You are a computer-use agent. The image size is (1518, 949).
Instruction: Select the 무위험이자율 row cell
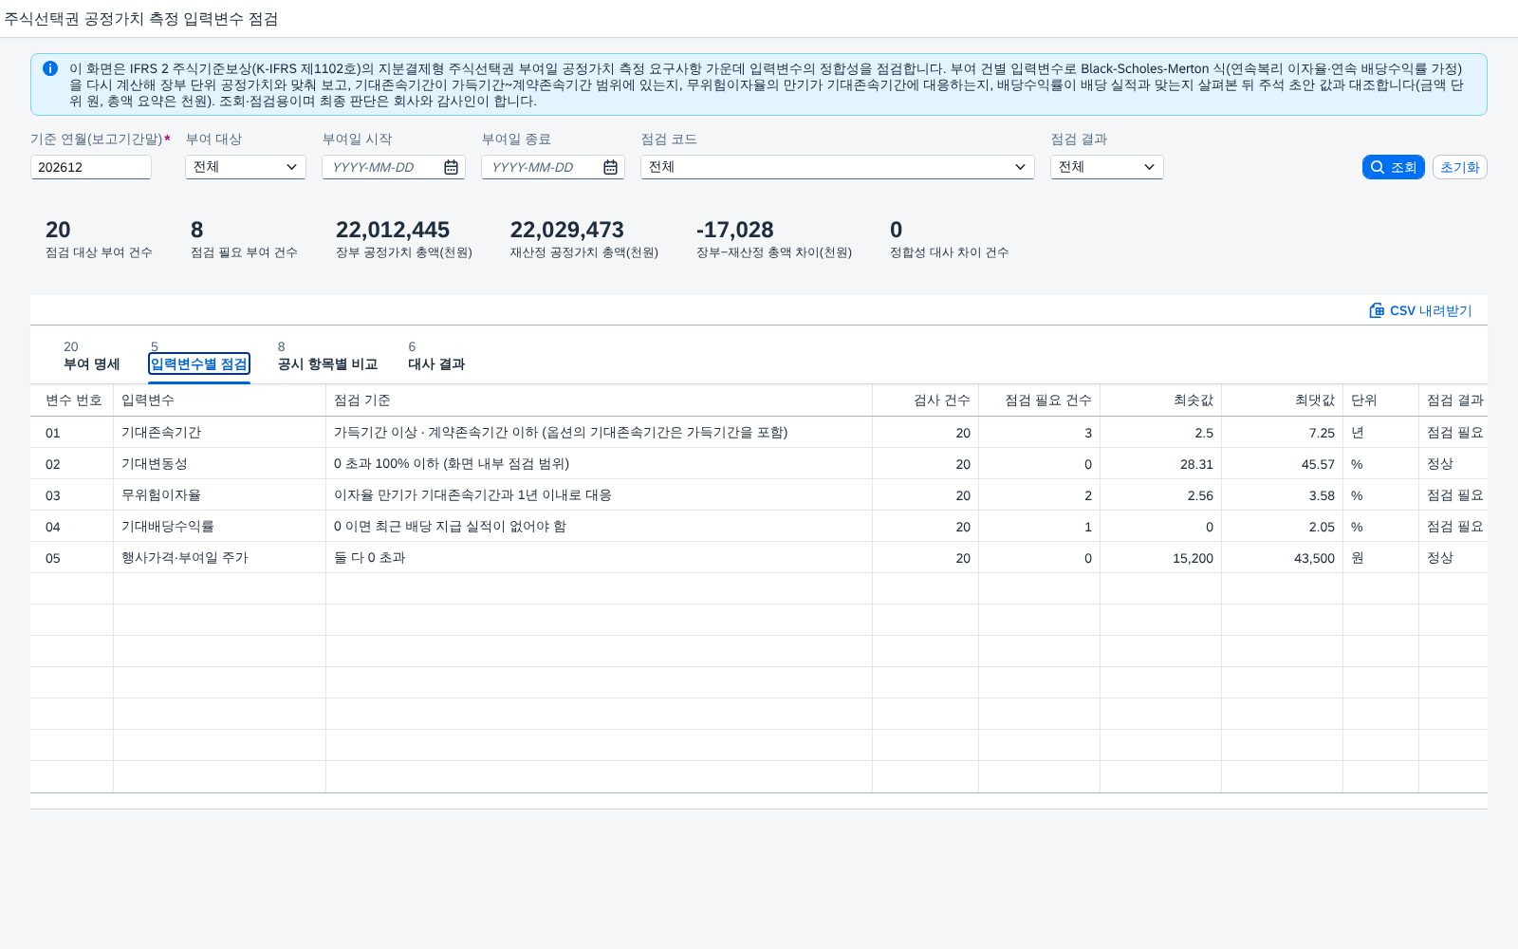point(220,495)
